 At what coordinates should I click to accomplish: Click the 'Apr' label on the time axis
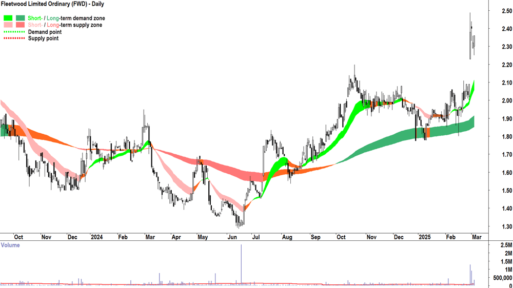(176, 237)
